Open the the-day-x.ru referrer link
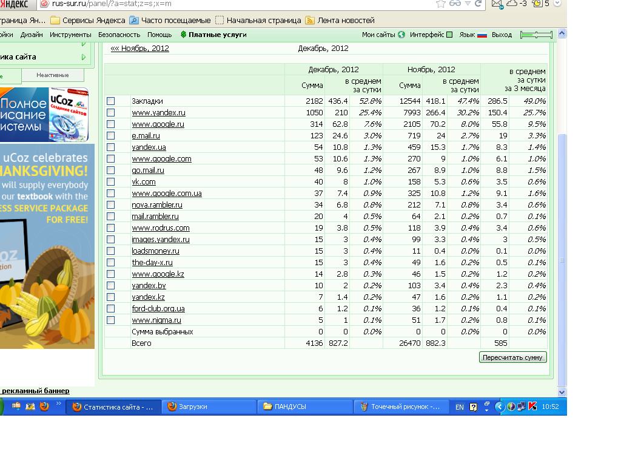621x466 pixels. tap(152, 262)
